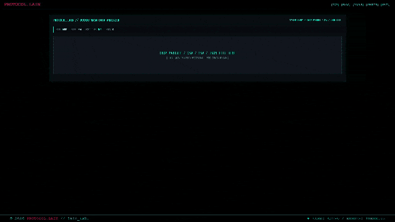Click the lain_lab text in the footer
The image size is (395, 222).
78,218
